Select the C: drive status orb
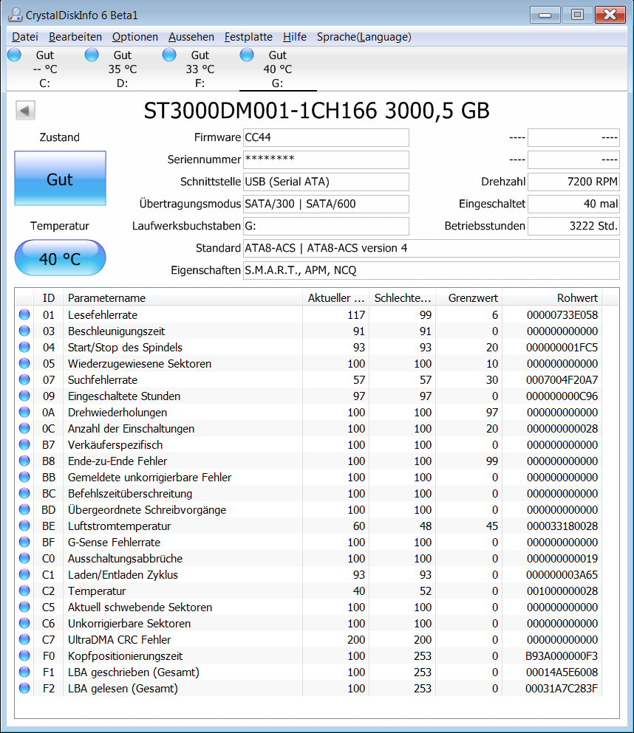This screenshot has height=733, width=634. pyautogui.click(x=15, y=55)
